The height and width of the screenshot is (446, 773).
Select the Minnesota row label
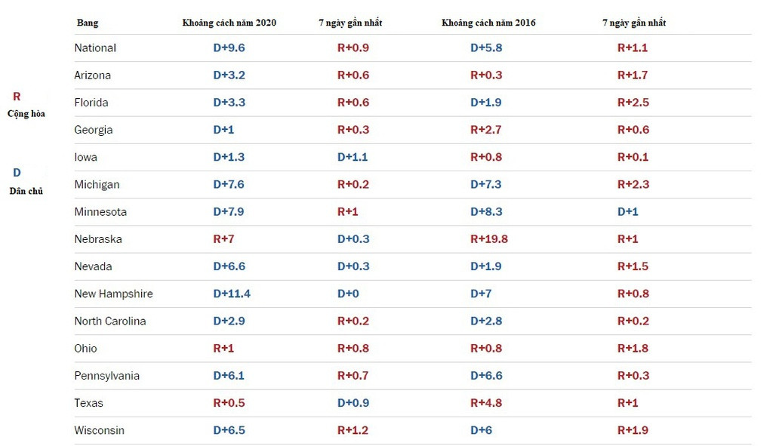100,212
